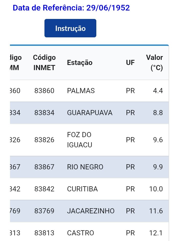Sort by Código INMET column header
The height and width of the screenshot is (241, 175).
pos(44,62)
